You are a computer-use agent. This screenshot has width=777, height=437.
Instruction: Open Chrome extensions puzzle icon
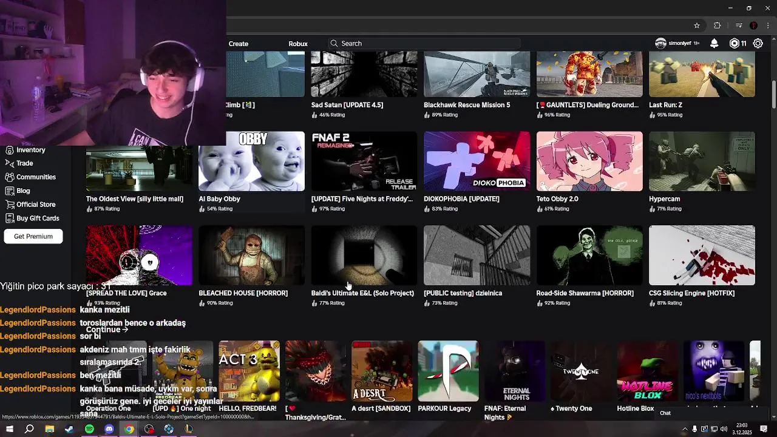point(718,25)
